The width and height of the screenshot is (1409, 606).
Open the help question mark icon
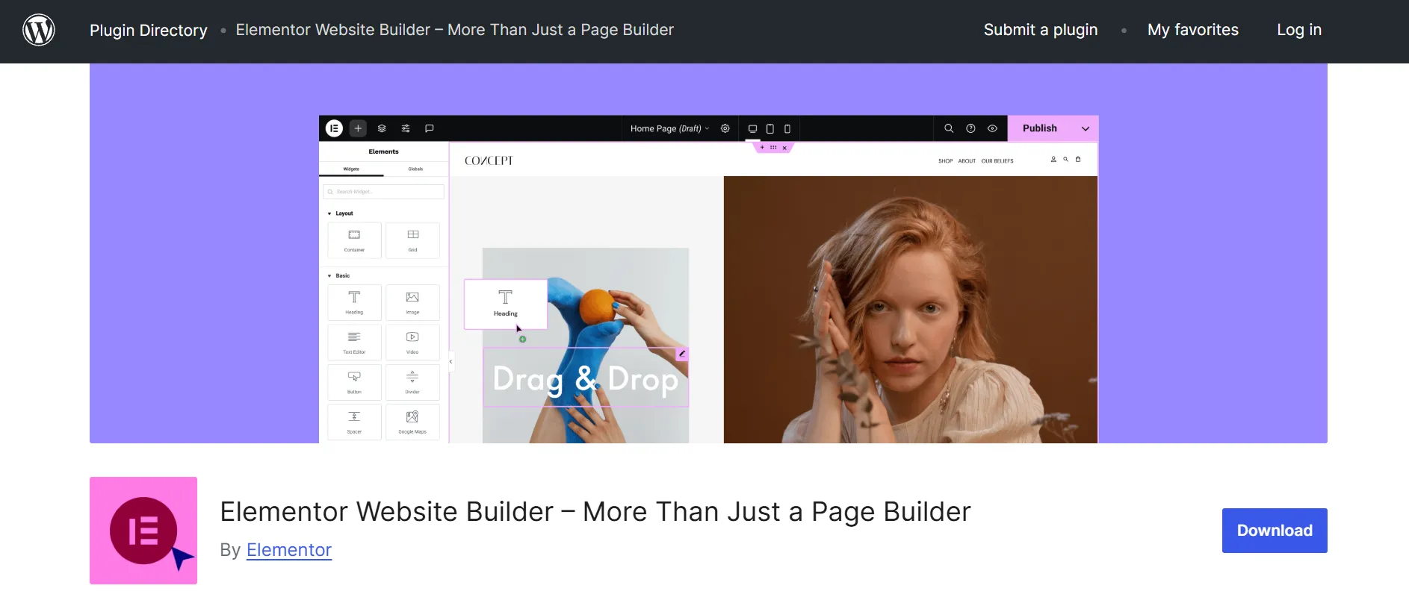pos(970,128)
